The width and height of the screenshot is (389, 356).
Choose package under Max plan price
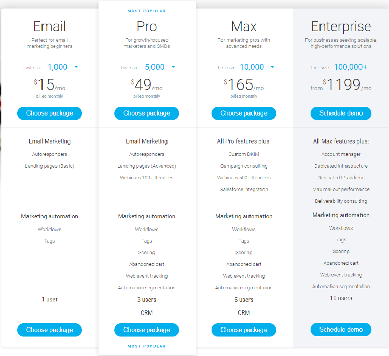[244, 113]
